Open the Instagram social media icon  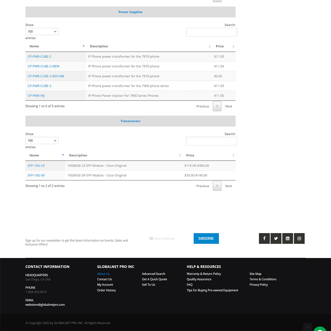click(x=299, y=238)
